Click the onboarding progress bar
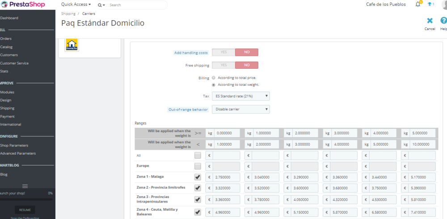This screenshot has height=219, width=447. (26, 199)
